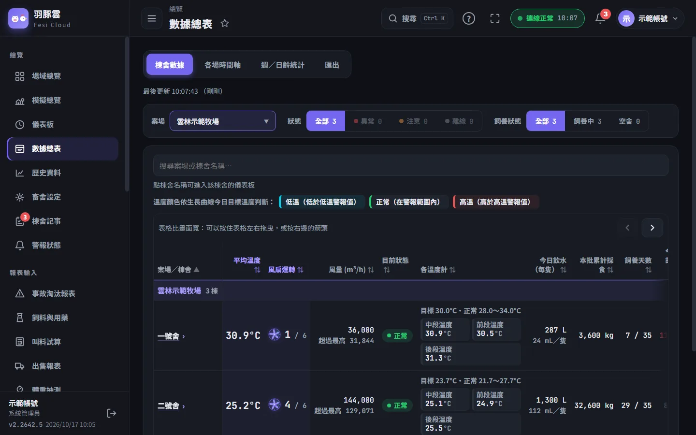Filter 飼養狀態 by 飼養中 3
The width and height of the screenshot is (696, 435).
click(587, 121)
